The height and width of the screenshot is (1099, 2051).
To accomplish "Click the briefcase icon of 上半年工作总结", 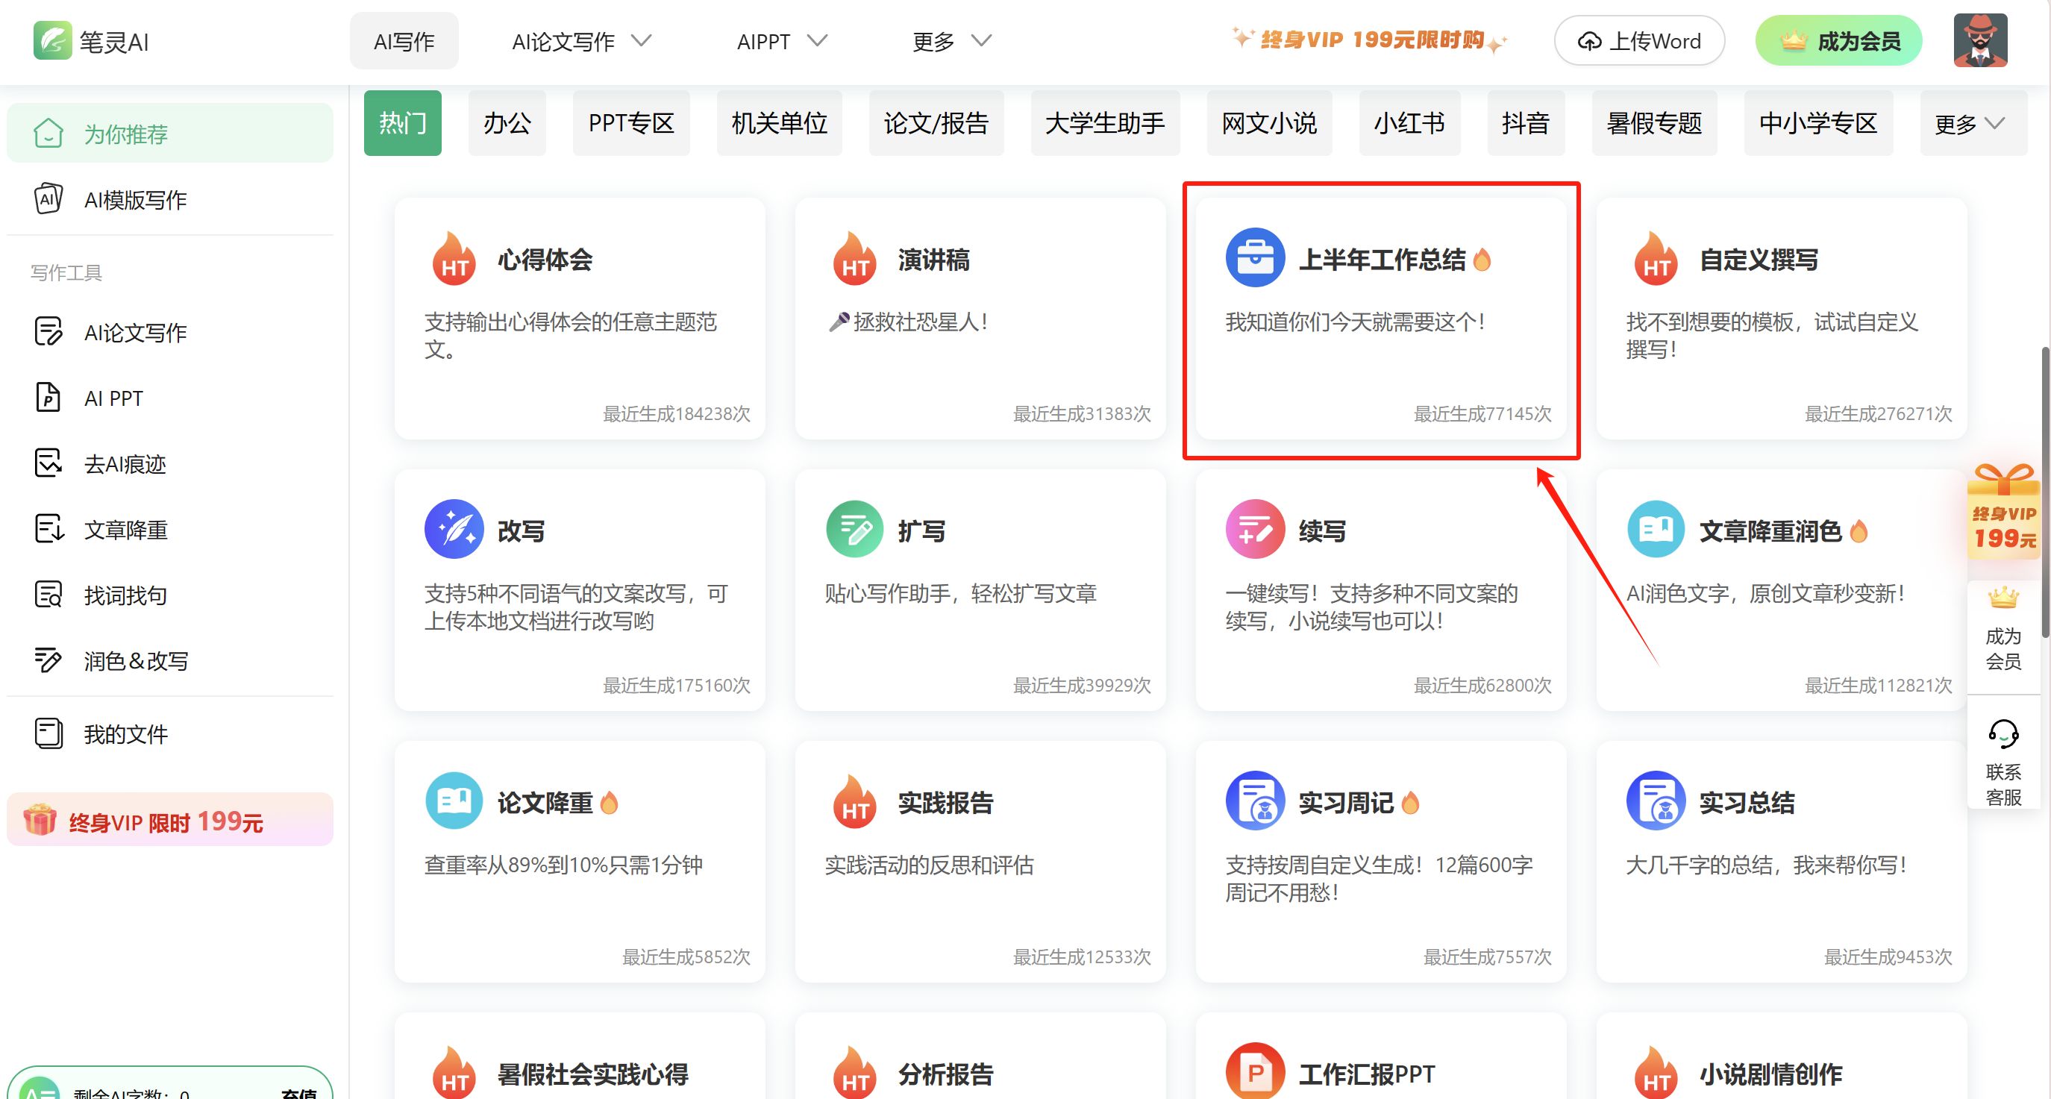I will (1255, 257).
